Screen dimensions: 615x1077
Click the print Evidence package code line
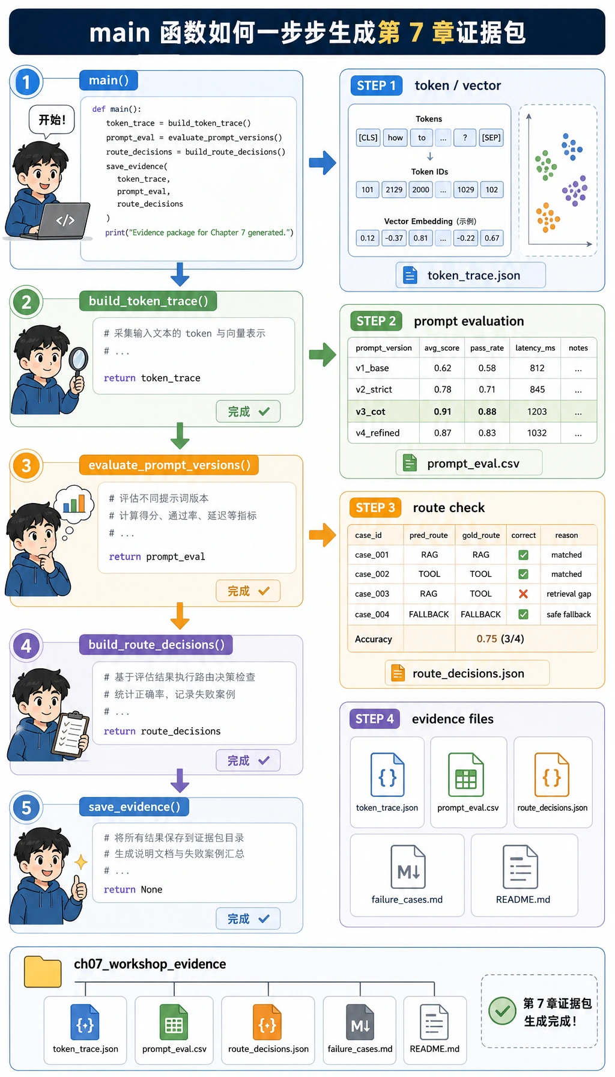[x=199, y=233]
